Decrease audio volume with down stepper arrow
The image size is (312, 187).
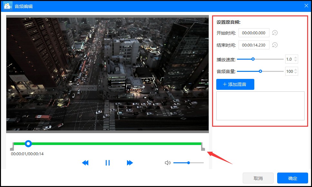[x=296, y=73]
